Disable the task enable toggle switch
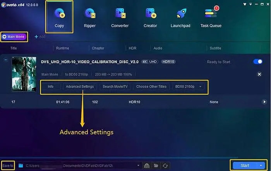 (x=258, y=62)
